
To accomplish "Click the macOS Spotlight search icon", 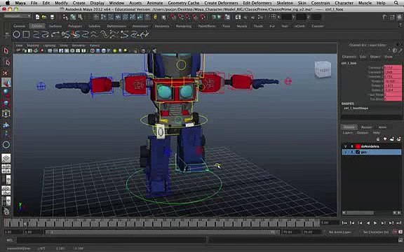I will pos(396,3).
